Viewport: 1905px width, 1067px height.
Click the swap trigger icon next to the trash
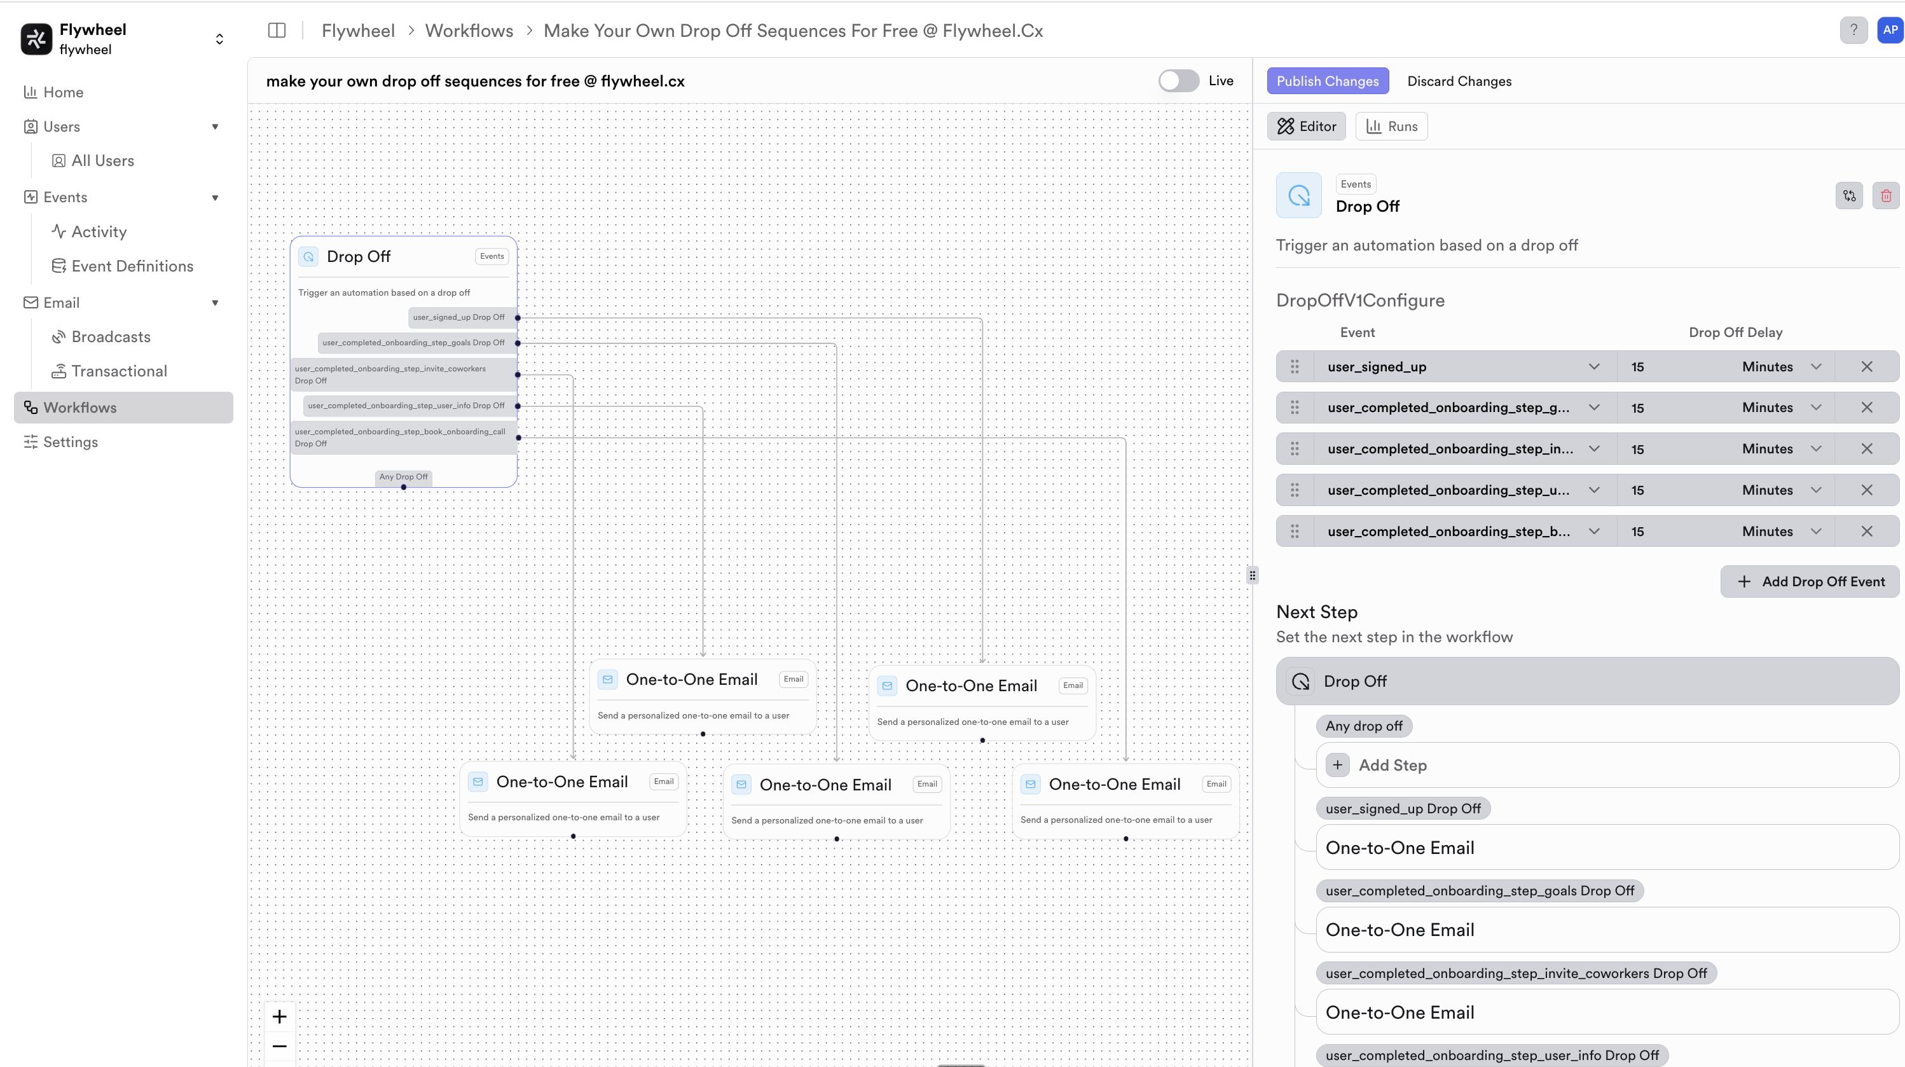[1850, 195]
